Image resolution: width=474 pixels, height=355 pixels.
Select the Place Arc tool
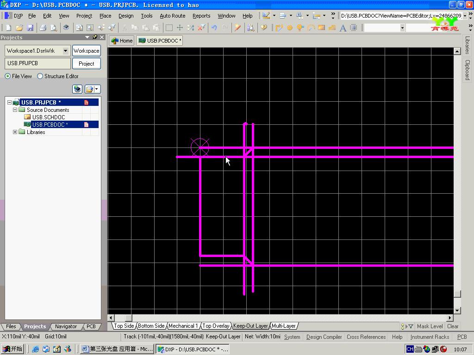click(311, 28)
